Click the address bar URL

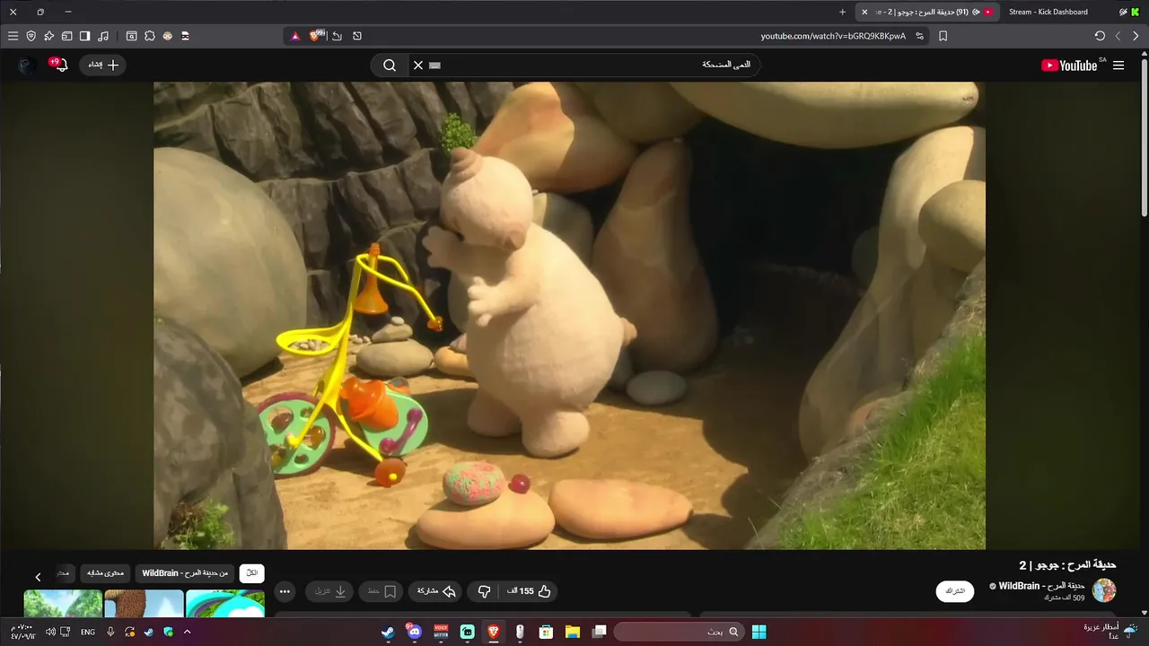click(x=833, y=36)
